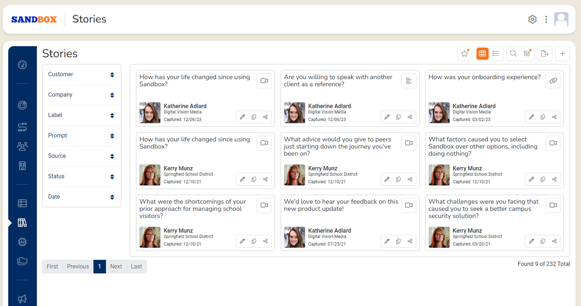Click the export icon in toolbar
581x306 pixels.
tap(545, 54)
